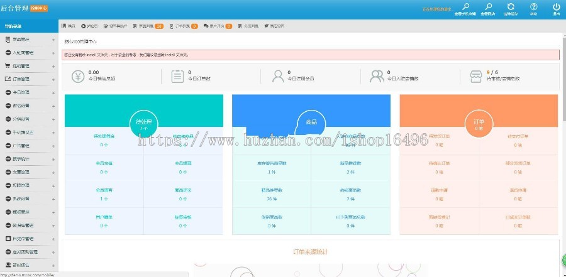
Task: Click the person icon on bottom sidebar row
Action: point(8,265)
